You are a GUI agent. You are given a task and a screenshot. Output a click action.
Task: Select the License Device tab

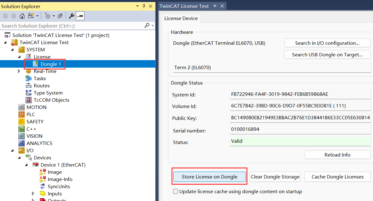click(x=181, y=18)
